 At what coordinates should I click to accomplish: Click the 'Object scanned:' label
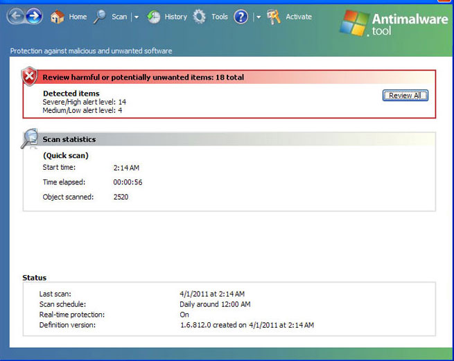pyautogui.click(x=69, y=197)
